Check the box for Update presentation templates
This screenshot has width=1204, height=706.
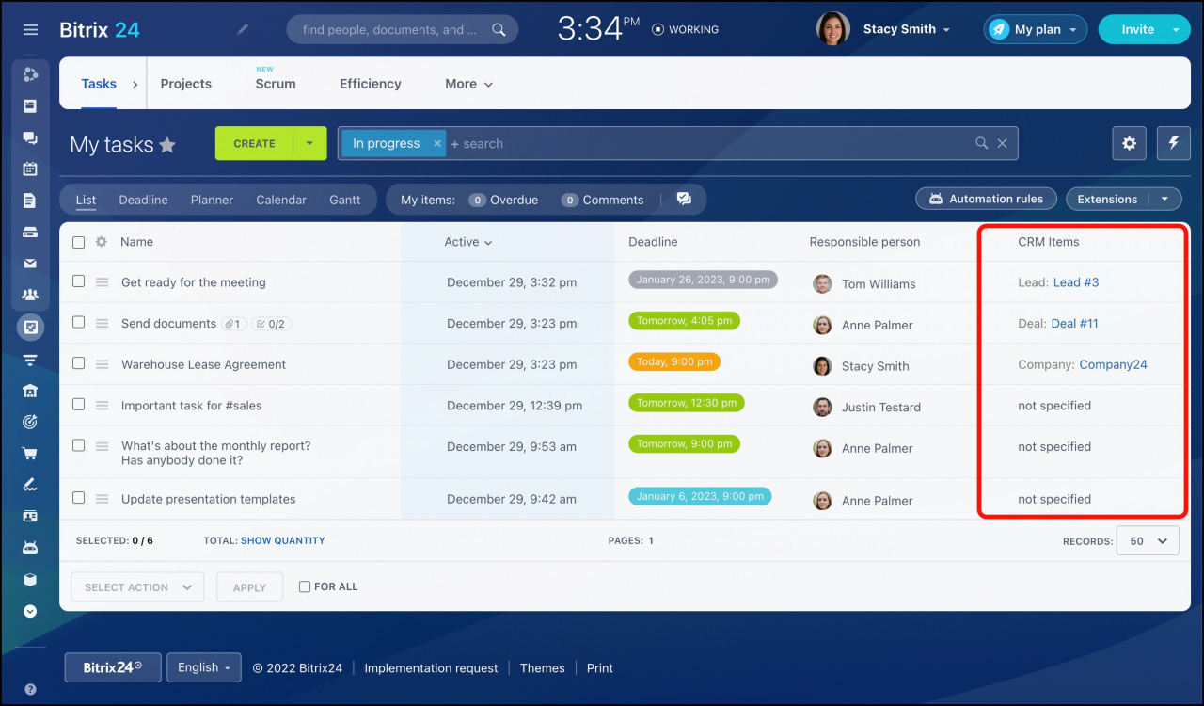pos(79,498)
